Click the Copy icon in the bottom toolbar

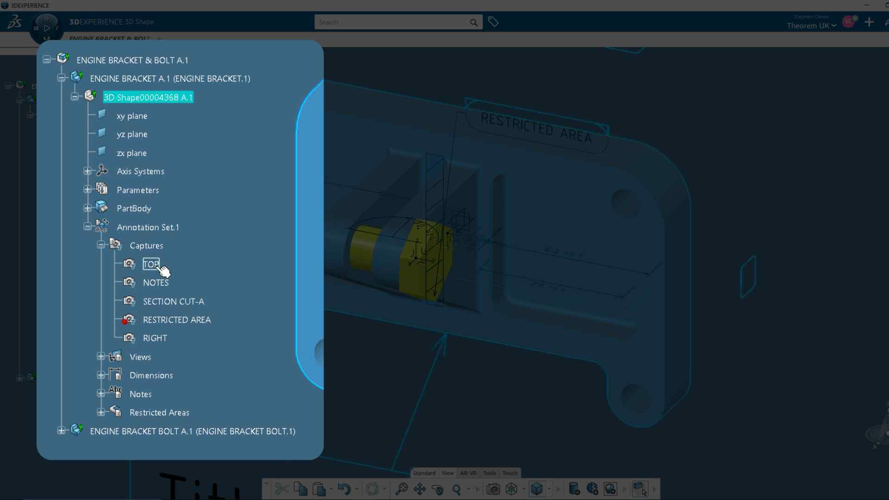300,489
